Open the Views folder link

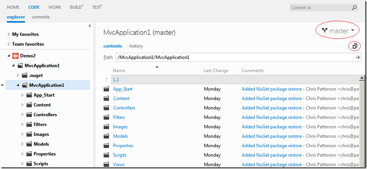click(x=119, y=164)
